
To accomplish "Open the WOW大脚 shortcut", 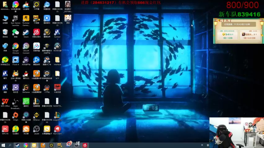I will point(57,47).
